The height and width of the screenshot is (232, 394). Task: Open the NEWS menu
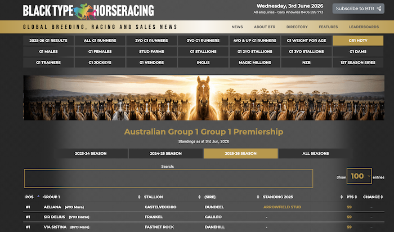(x=237, y=27)
